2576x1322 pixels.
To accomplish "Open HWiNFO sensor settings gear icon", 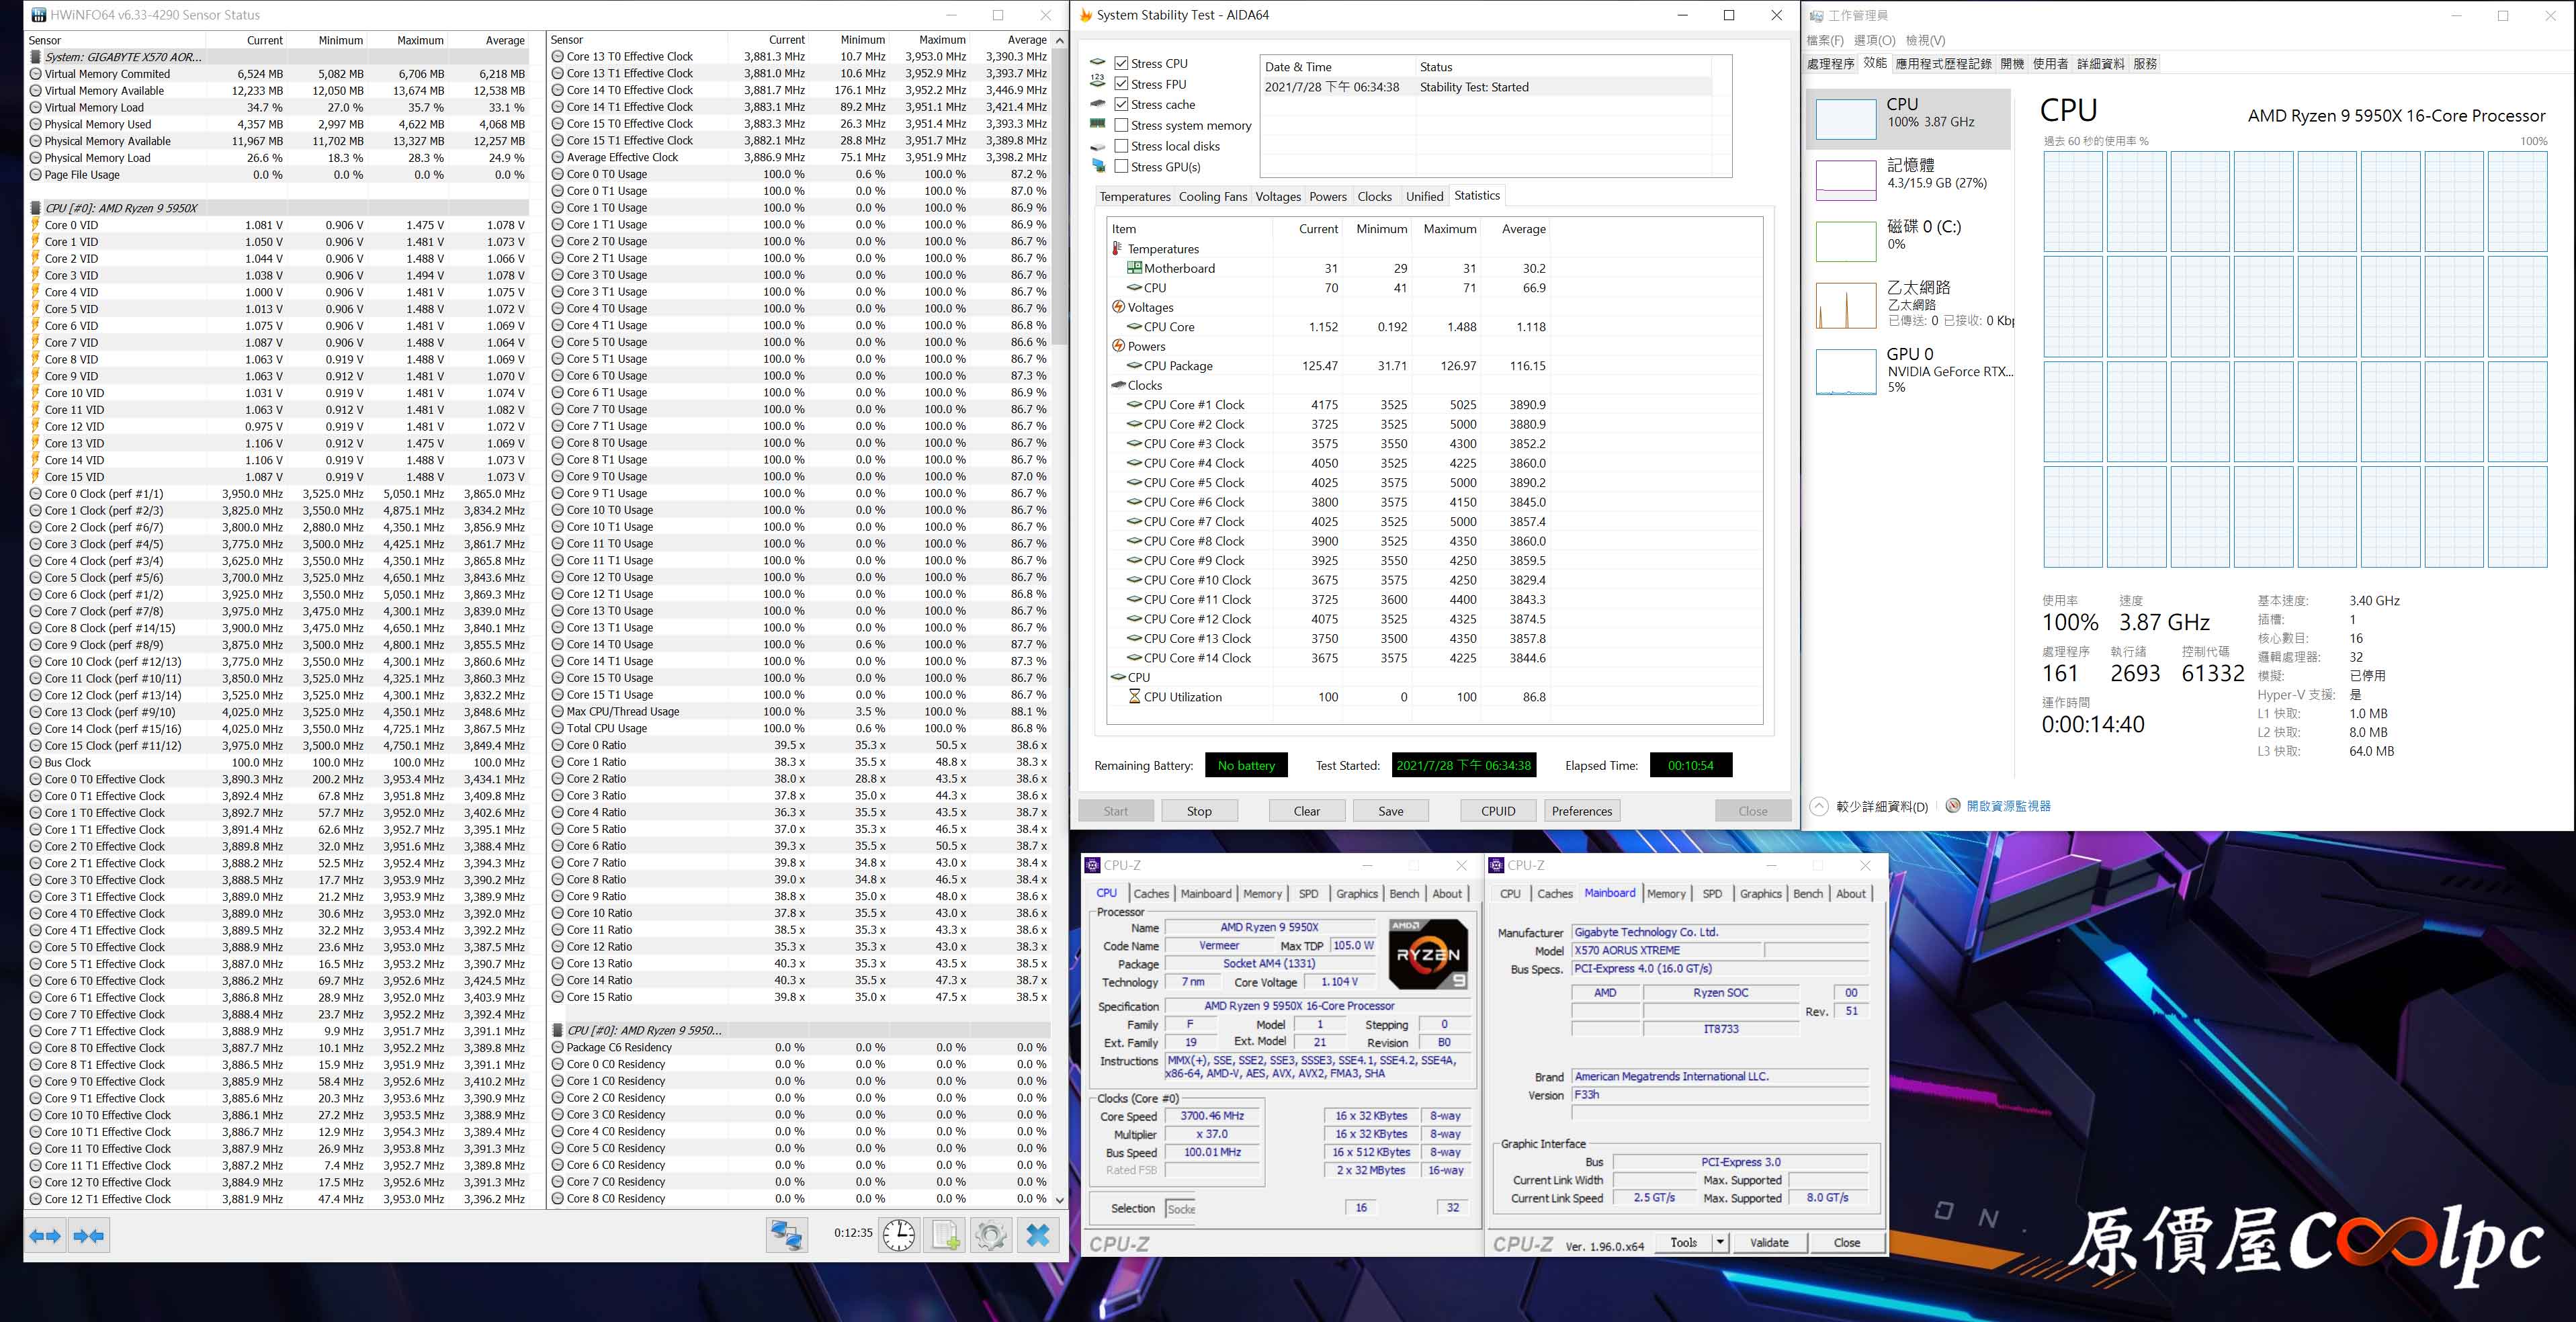I will coord(991,1236).
